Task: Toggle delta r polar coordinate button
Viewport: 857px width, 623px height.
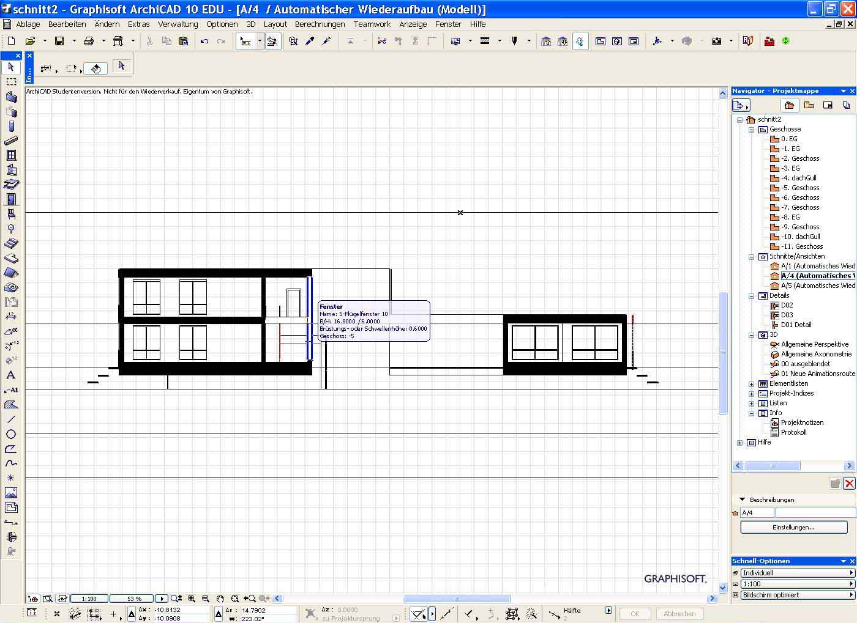Action: (x=219, y=614)
